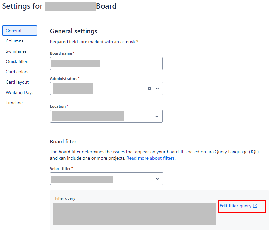Open the Columns settings section
Viewport: 275px width, 234px height.
click(14, 41)
